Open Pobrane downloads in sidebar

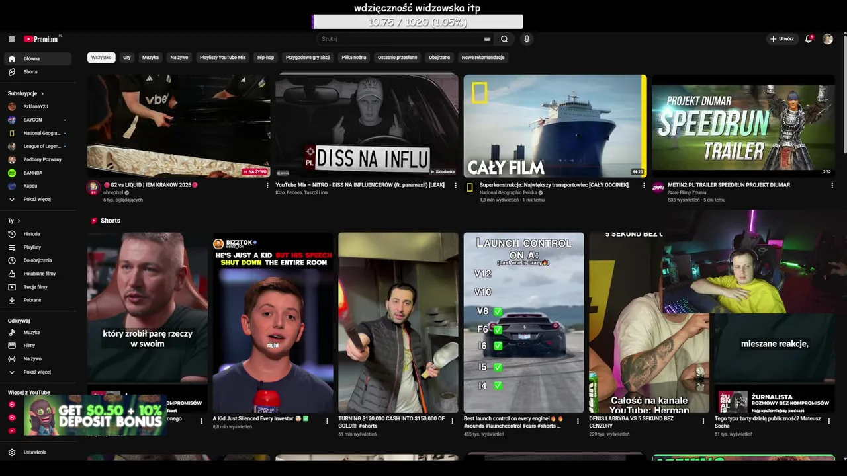pos(38,300)
